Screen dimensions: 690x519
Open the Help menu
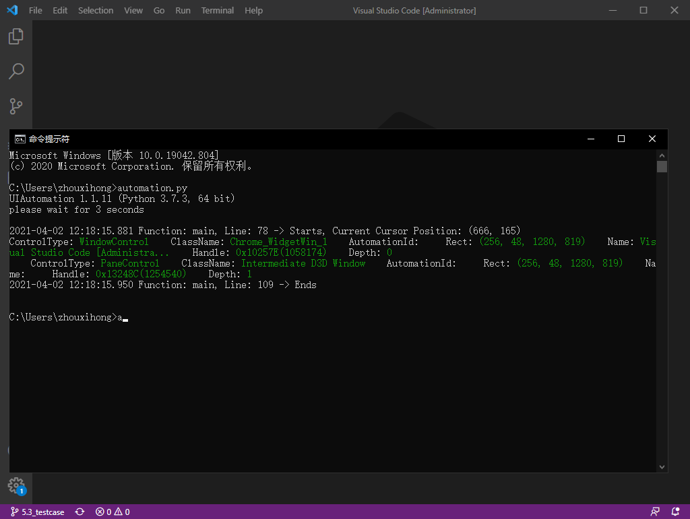253,10
